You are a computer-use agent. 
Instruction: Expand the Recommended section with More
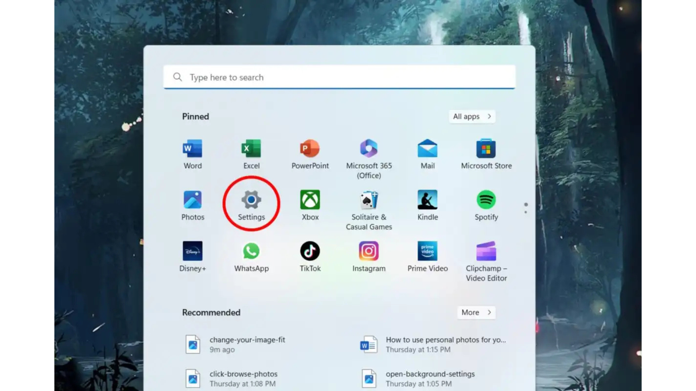click(x=476, y=312)
